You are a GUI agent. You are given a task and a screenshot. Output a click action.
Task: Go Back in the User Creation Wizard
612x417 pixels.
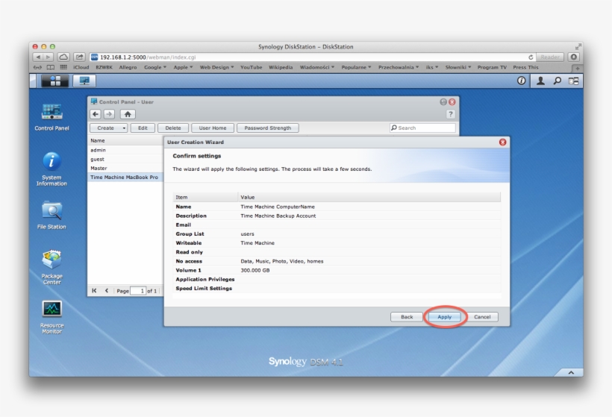point(407,317)
